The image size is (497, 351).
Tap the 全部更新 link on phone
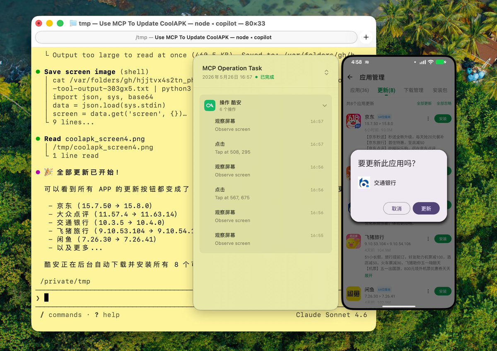424,103
